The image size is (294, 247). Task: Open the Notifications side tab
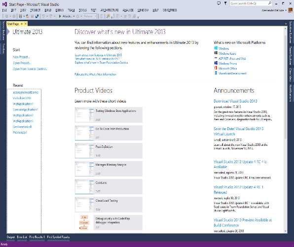coord(291,93)
